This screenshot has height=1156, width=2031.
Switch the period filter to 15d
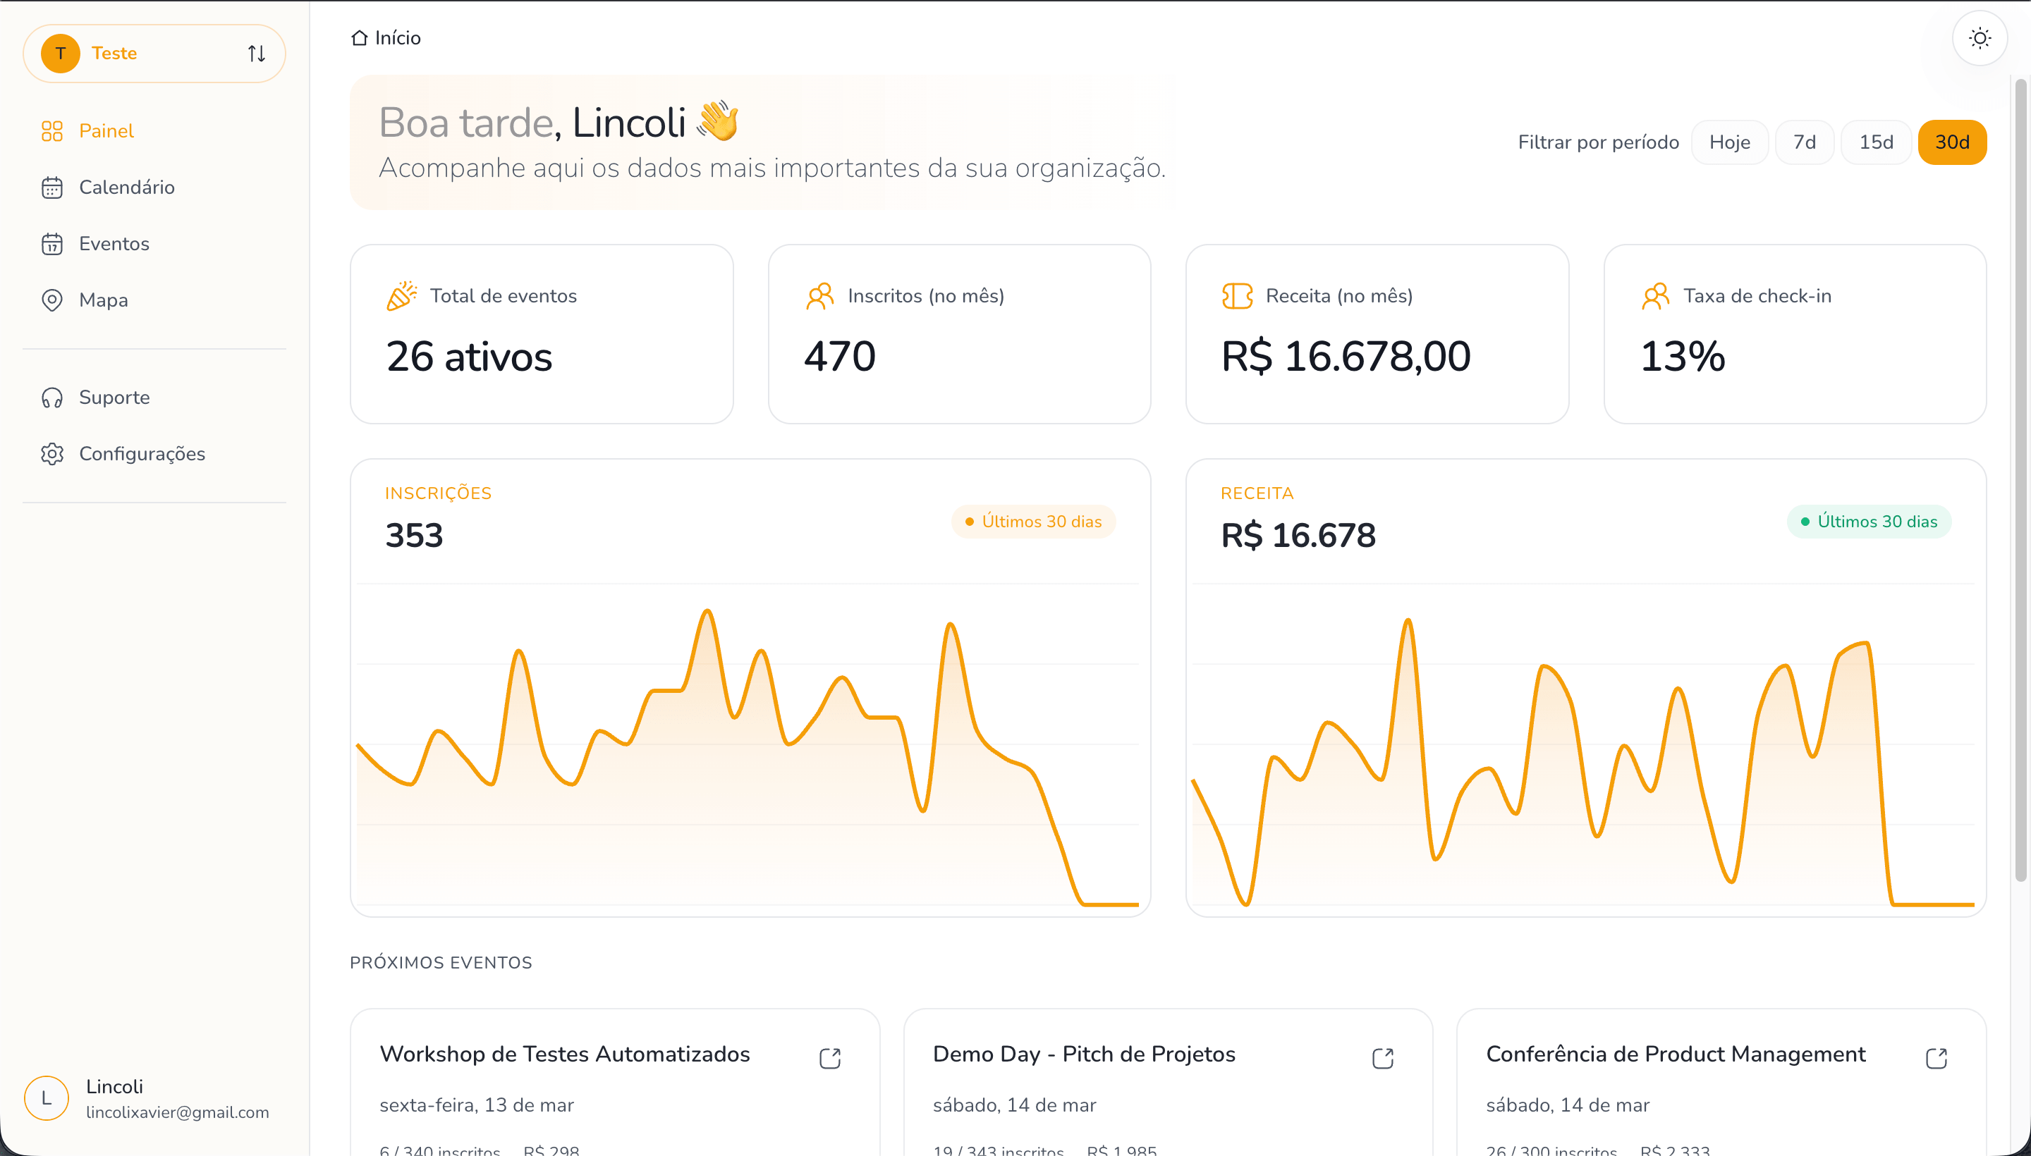point(1875,142)
